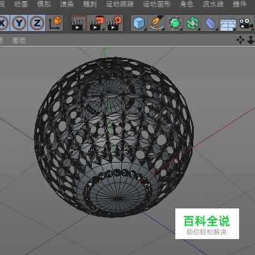Open the green subdivision generator icon
Viewport: 255px width, 255px height.
point(175,23)
